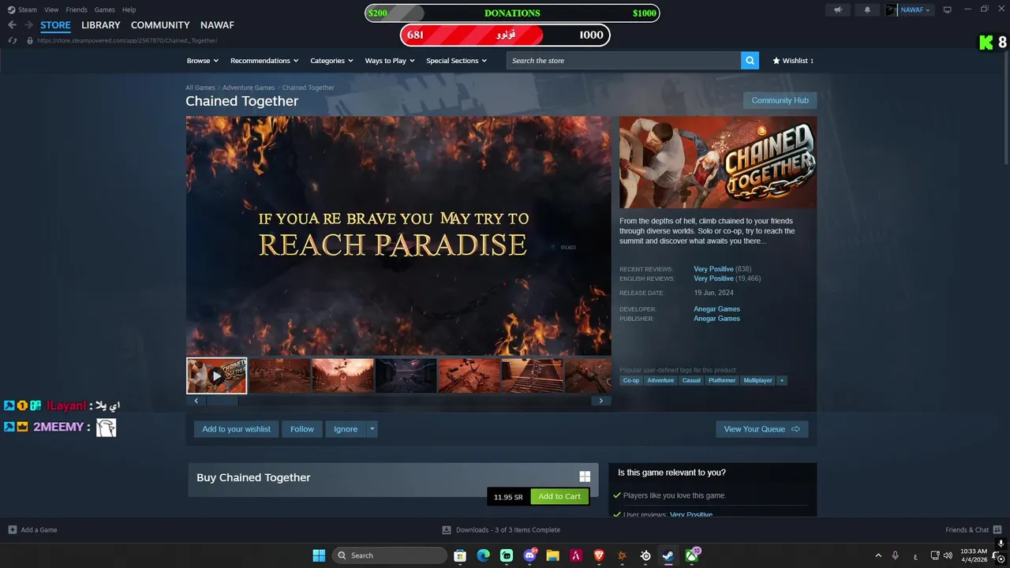Click Add to Cart button
The image size is (1010, 568).
pos(559,496)
